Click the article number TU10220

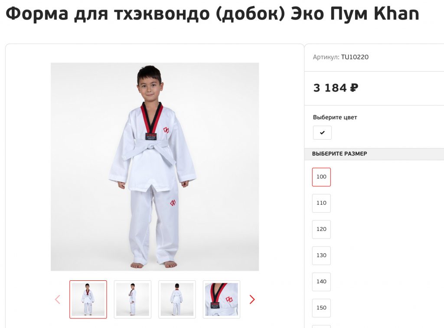tap(355, 57)
